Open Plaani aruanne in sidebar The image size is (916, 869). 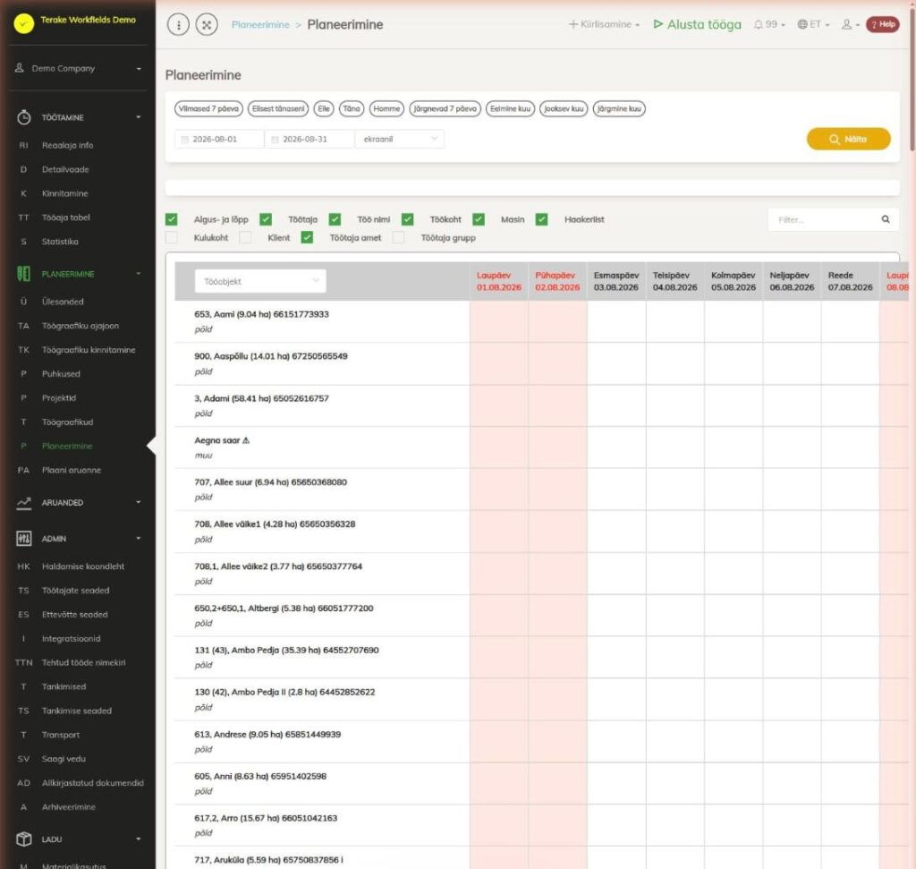pyautogui.click(x=72, y=470)
